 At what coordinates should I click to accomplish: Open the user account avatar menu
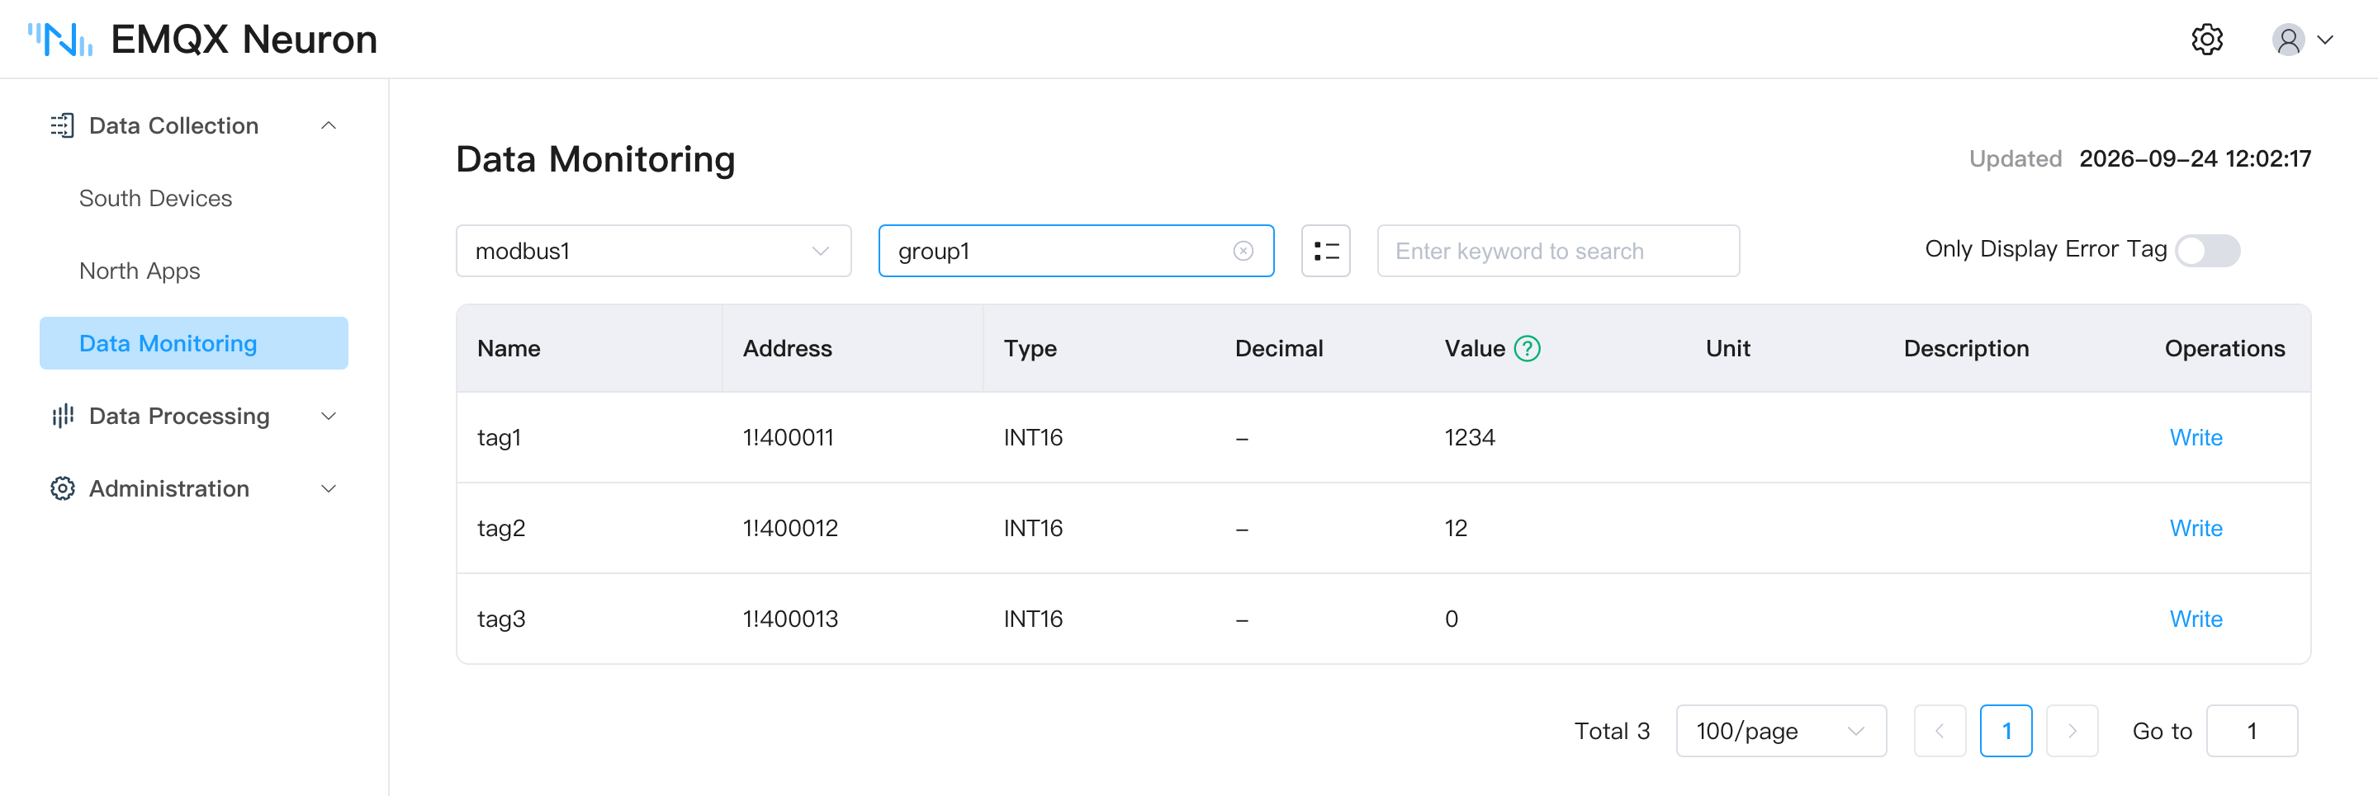pyautogui.click(x=2301, y=40)
